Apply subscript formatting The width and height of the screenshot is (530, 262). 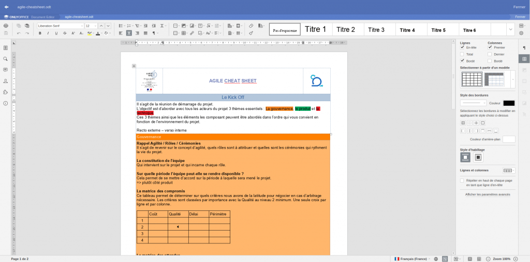tap(81, 33)
